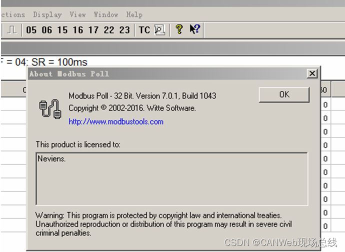
Task: Open function 15 write multiple coils
Action: 62,30
